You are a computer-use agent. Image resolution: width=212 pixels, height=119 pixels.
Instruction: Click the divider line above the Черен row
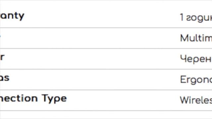(106, 49)
